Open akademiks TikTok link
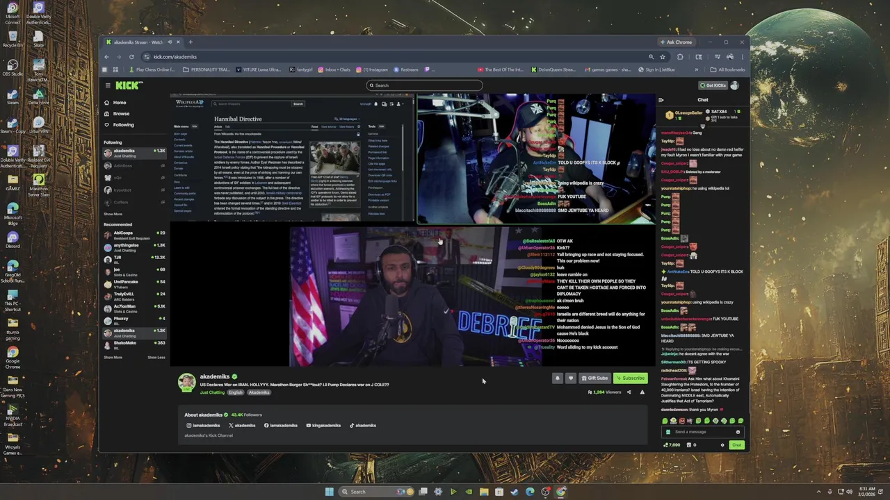 point(362,426)
